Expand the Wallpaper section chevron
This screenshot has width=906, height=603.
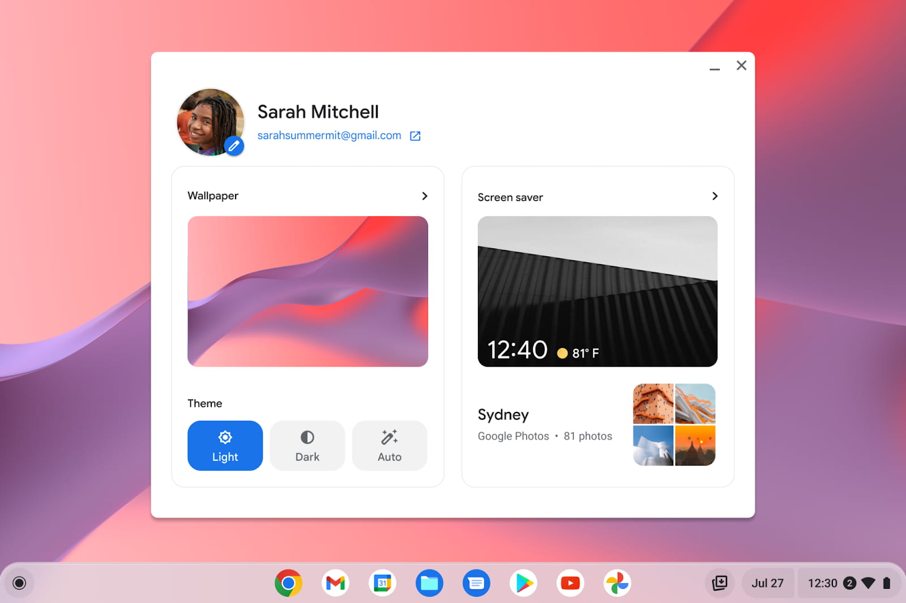pyautogui.click(x=425, y=196)
